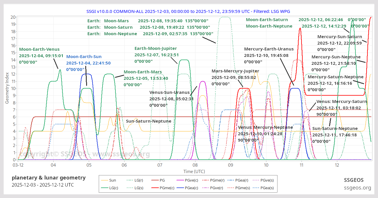The image size is (378, 198).
Task: Click the 09 tick on time axis
Action: 231,165
